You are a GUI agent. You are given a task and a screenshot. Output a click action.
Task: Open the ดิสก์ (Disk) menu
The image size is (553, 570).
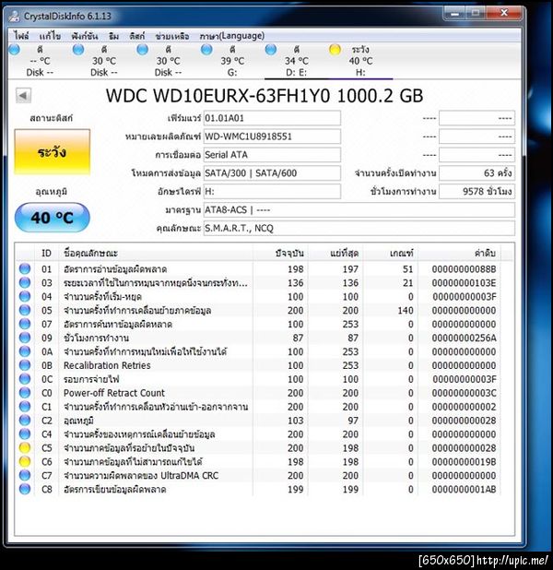(x=137, y=36)
